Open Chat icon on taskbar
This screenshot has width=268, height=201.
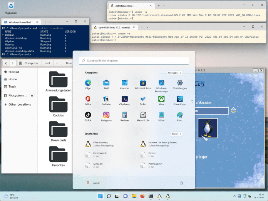click(126, 196)
